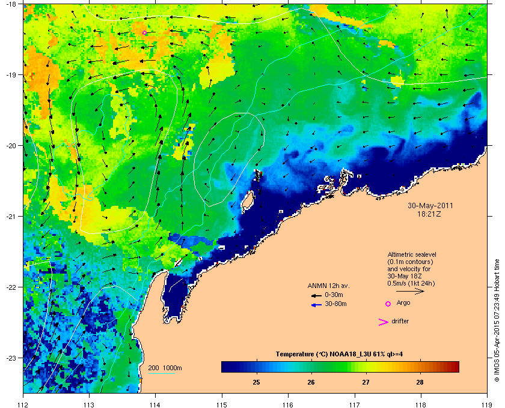Click the '30-80m' depth label

[335, 304]
